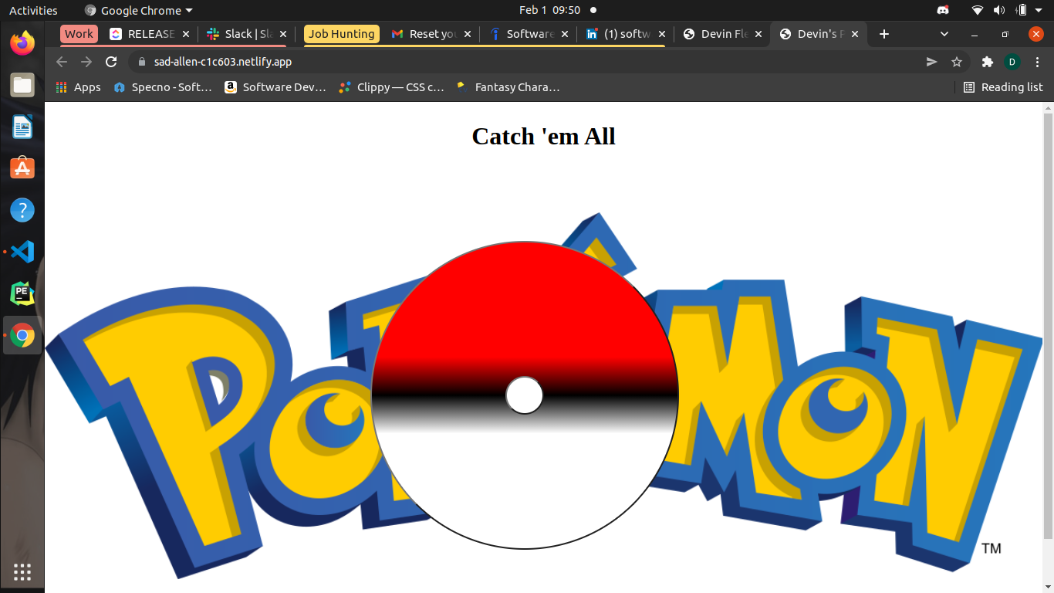Switch to Reset your Gmail tab
This screenshot has width=1054, height=593.
tap(431, 34)
